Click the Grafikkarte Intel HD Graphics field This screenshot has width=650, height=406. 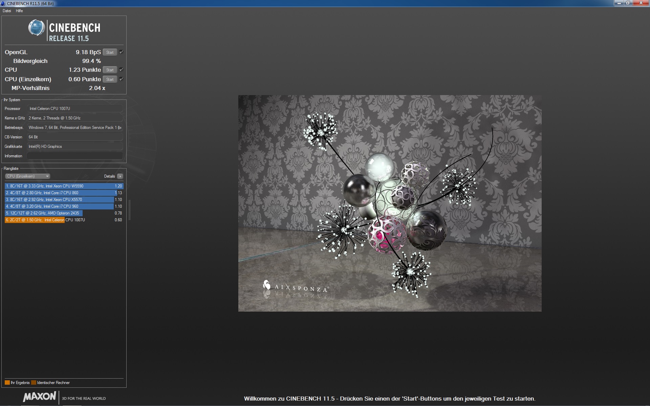point(75,146)
